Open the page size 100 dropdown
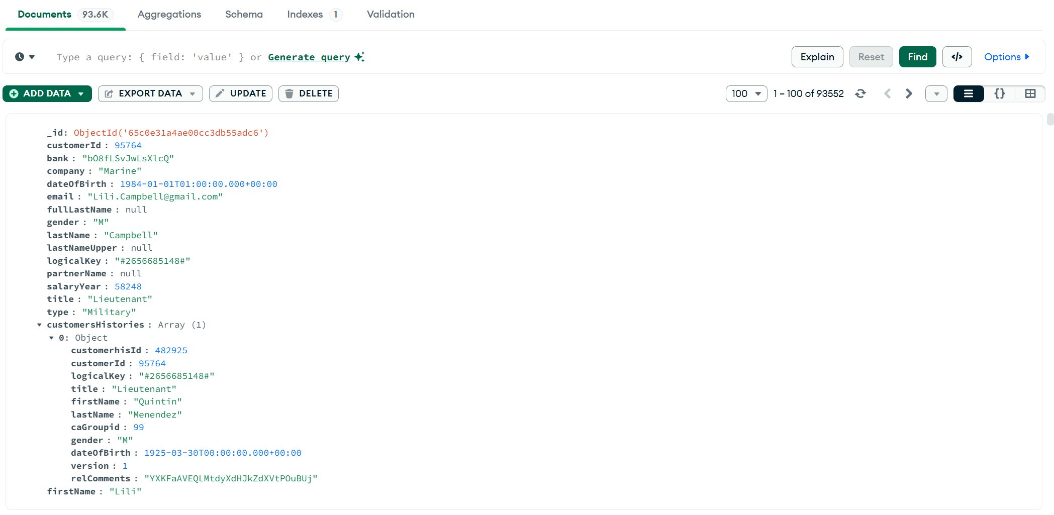 coord(746,93)
